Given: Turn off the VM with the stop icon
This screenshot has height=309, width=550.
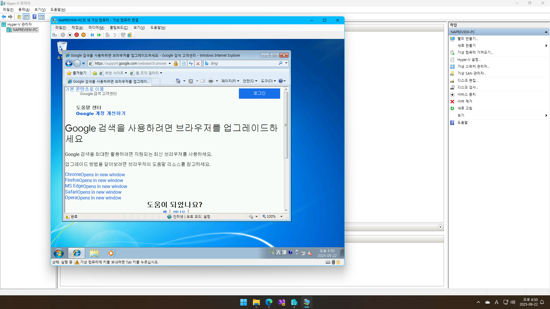Looking at the screenshot, I should (70, 35).
